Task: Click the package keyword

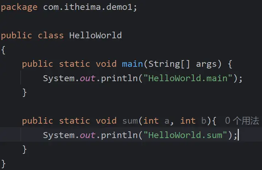Action: coord(19,8)
